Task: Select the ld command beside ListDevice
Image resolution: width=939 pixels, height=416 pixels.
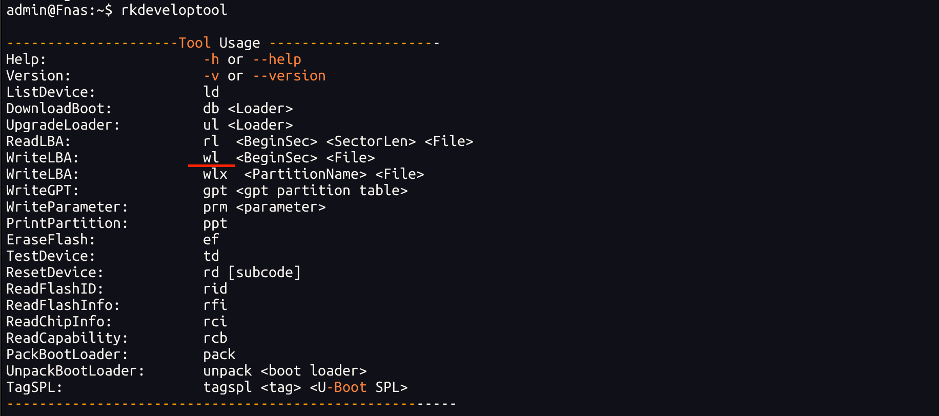Action: [211, 92]
